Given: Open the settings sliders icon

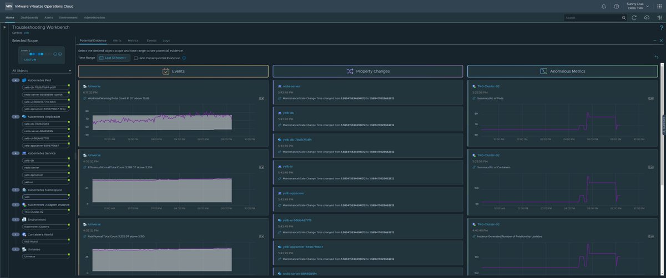Looking at the screenshot, I should point(659,18).
